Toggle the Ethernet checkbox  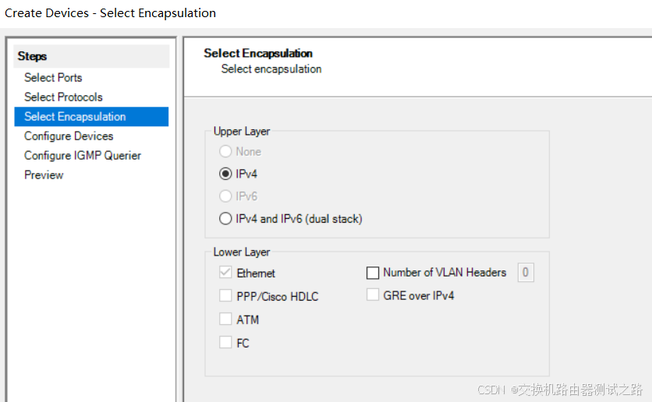[225, 273]
